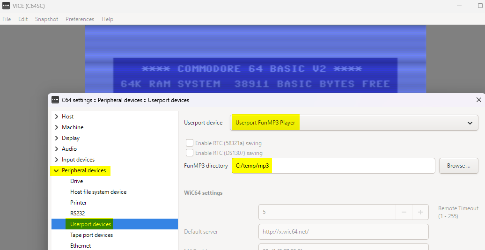Click the Default server URL field

(x=343, y=232)
